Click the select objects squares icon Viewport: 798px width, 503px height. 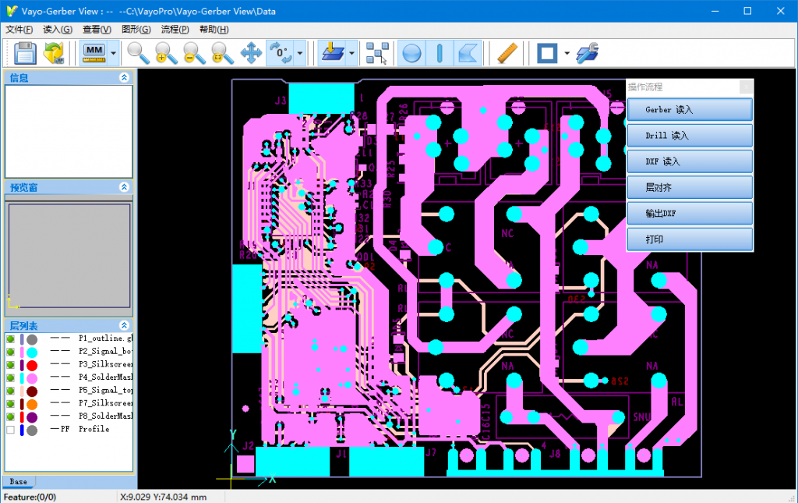point(377,53)
